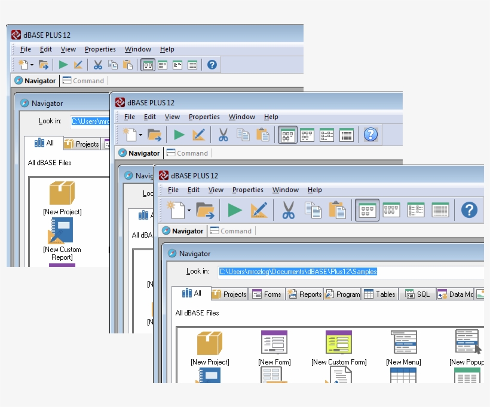Switch to Command tab in front window
Viewport: 490px width, 407px height.
pyautogui.click(x=231, y=231)
